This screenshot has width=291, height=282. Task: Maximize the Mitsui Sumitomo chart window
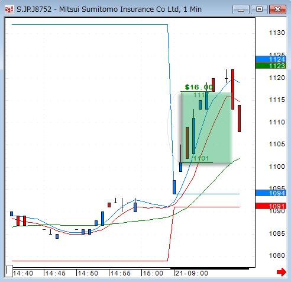pos(259,9)
